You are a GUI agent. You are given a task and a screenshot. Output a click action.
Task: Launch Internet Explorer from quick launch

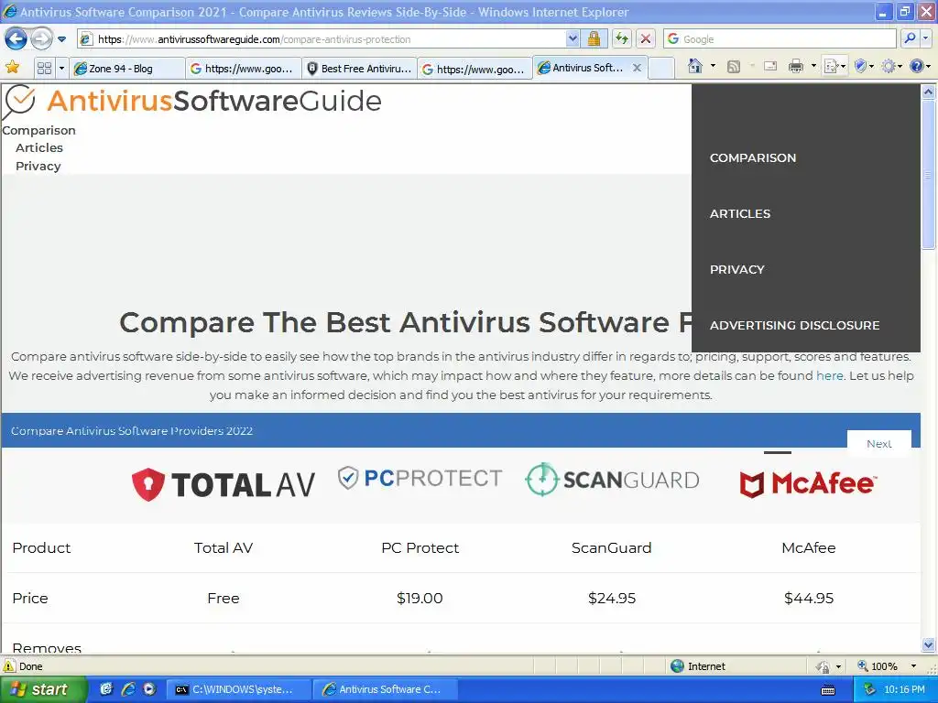tap(127, 689)
